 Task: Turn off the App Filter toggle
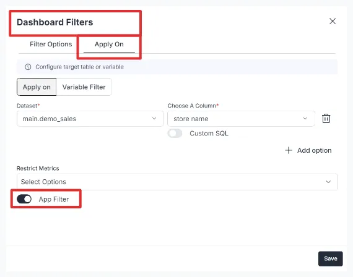24,199
